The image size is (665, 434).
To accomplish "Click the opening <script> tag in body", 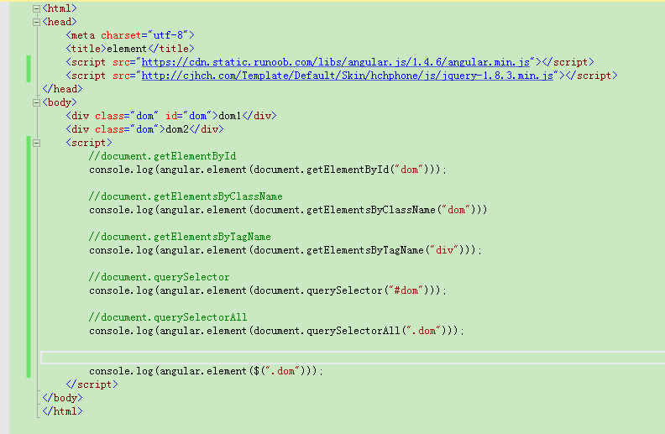I will pos(89,143).
